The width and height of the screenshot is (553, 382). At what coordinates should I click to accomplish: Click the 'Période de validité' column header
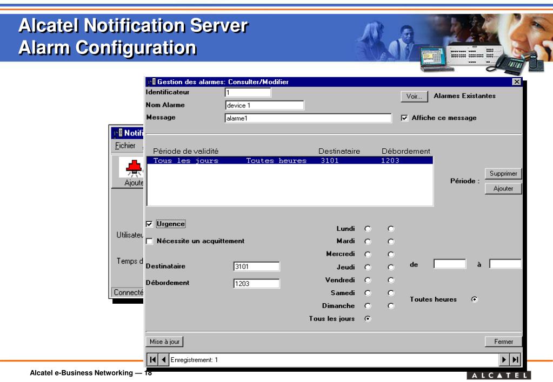pyautogui.click(x=185, y=151)
